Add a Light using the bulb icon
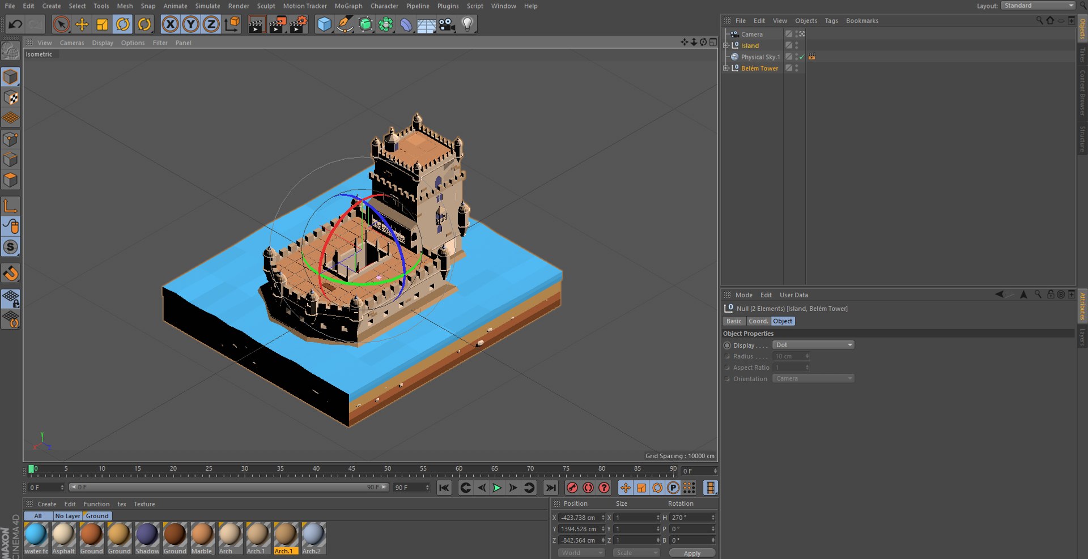This screenshot has width=1088, height=559. pyautogui.click(x=467, y=24)
